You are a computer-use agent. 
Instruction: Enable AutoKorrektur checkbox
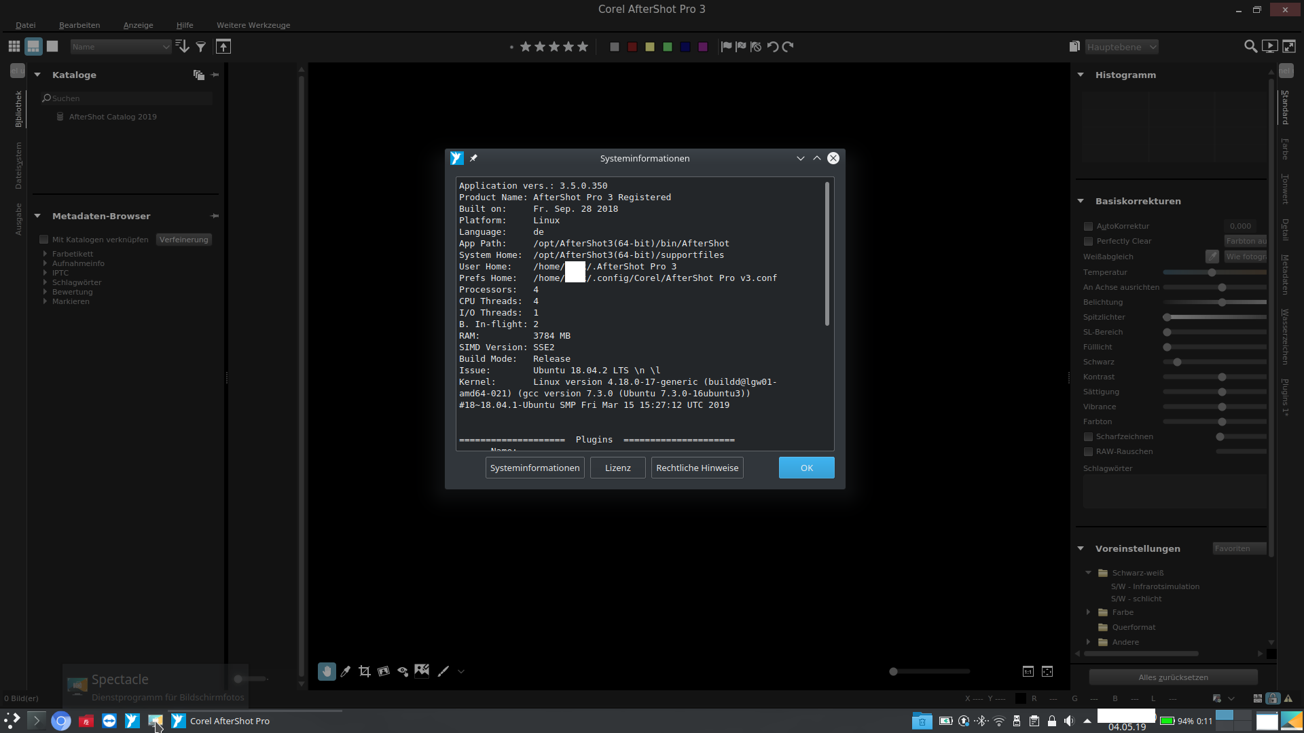click(x=1088, y=226)
